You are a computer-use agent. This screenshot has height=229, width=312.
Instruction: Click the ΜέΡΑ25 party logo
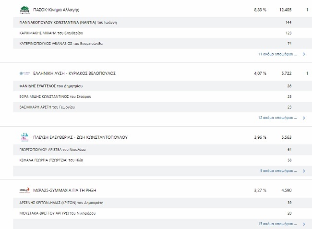point(24,190)
